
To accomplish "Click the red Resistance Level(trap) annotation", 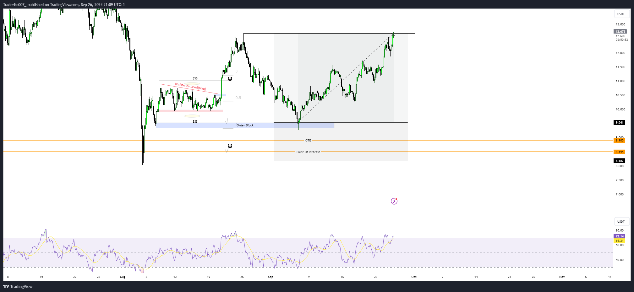I will point(190,86).
